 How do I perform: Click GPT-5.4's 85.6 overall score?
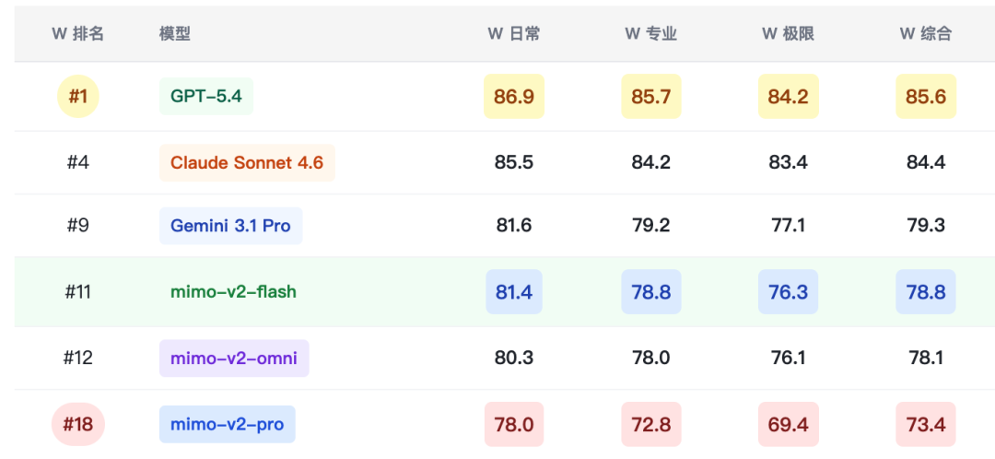(x=925, y=97)
